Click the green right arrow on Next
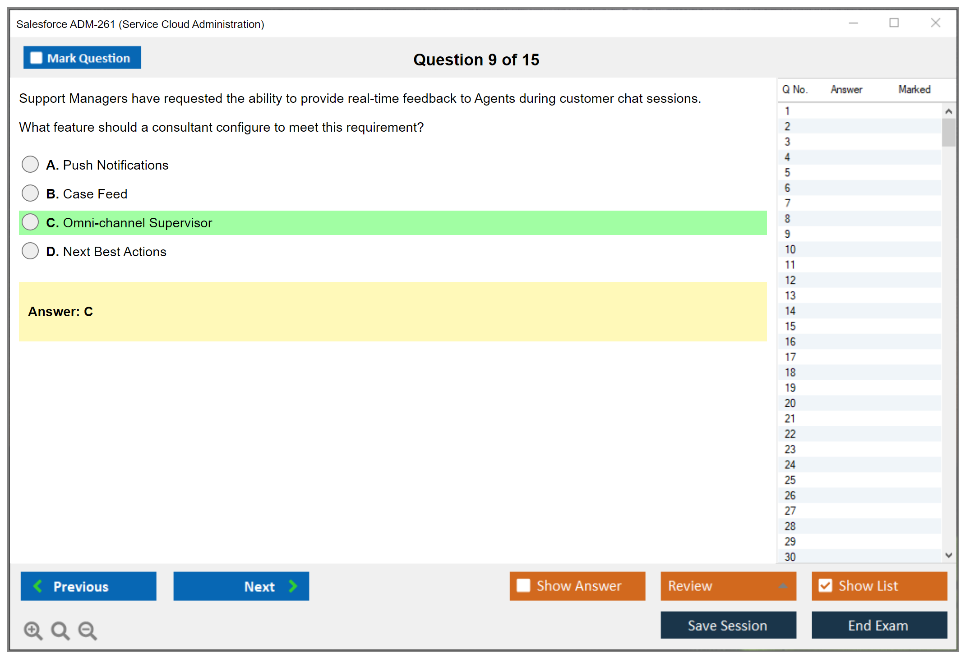The width and height of the screenshot is (970, 663). 293,586
